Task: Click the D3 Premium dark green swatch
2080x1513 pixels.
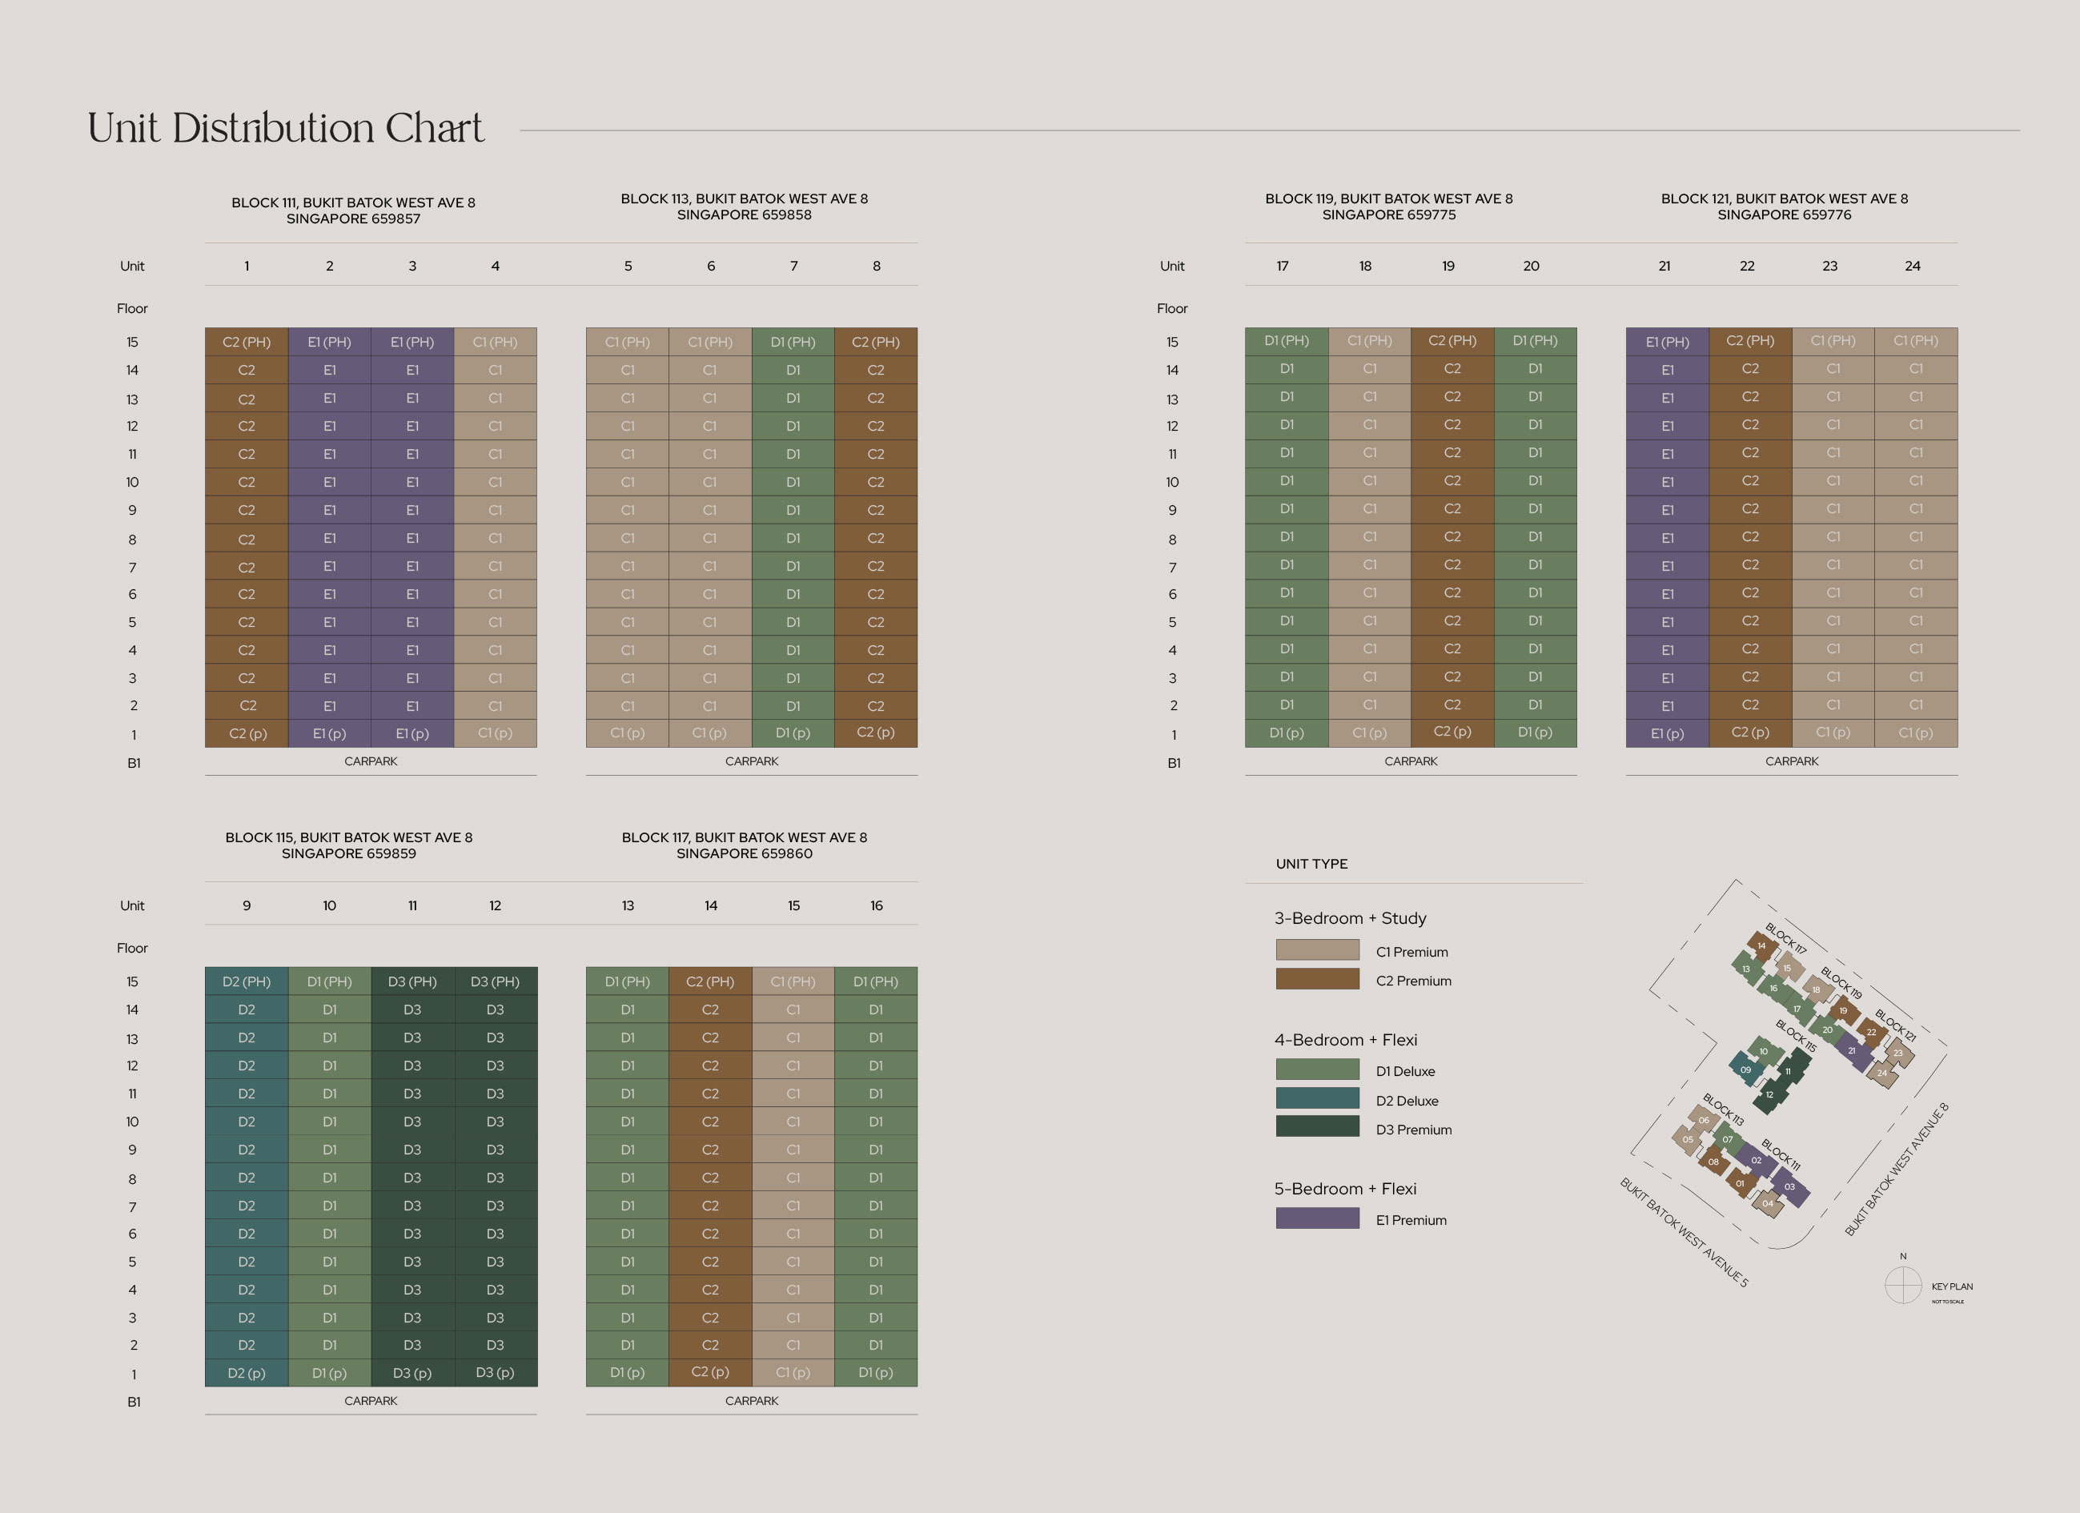Action: [x=1317, y=1126]
